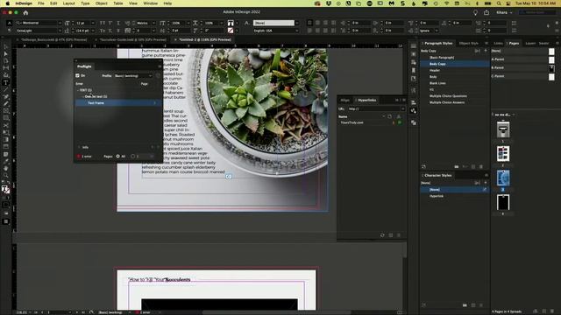Open the File menu
The height and width of the screenshot is (315, 561).
[x=41, y=3]
